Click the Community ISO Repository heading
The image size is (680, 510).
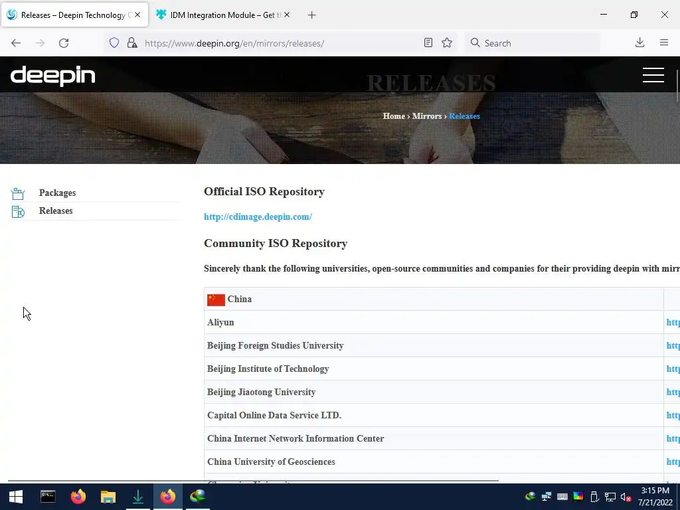[x=276, y=243]
